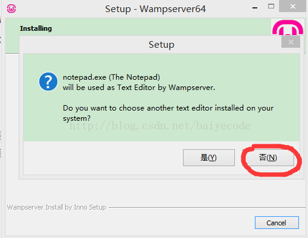
Task: Cancel the Wampserver installation
Action: point(277,223)
